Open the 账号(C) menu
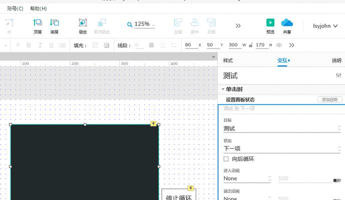The height and width of the screenshot is (200, 345). pos(15,8)
